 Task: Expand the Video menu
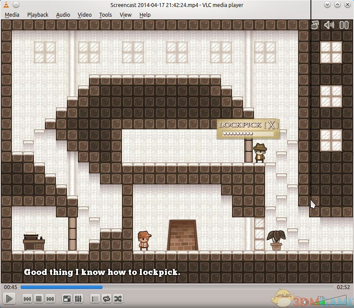click(85, 15)
